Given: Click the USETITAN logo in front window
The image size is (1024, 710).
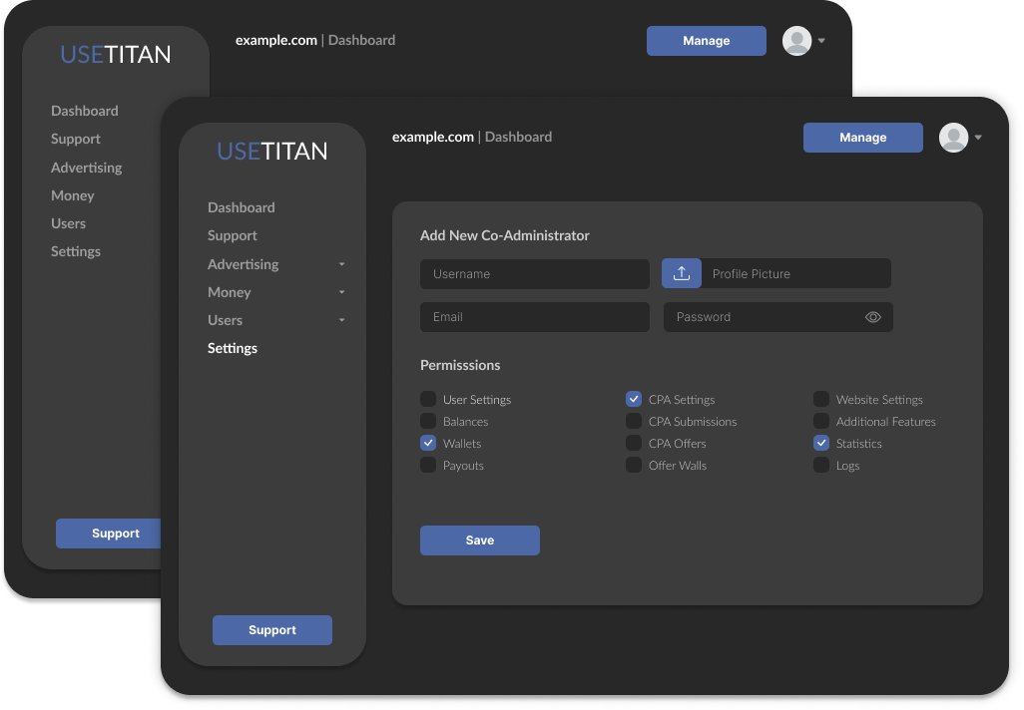Looking at the screenshot, I should 272,152.
